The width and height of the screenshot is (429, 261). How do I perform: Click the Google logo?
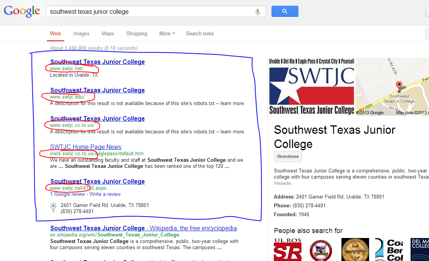pyautogui.click(x=22, y=11)
